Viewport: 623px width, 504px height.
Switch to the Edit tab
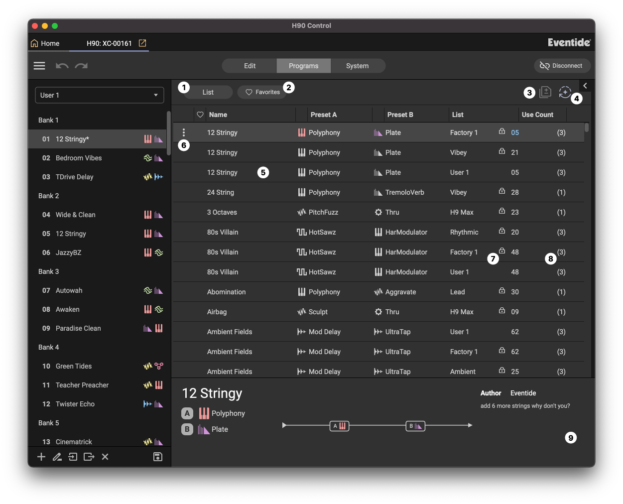(249, 66)
